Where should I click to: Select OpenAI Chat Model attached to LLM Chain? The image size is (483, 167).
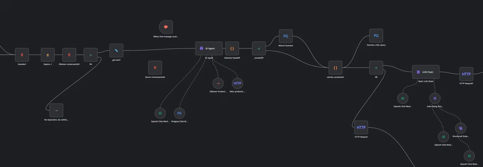[x=402, y=98]
